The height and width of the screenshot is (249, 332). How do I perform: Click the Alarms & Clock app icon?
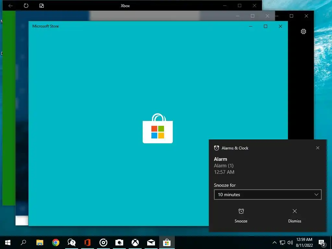[x=216, y=148]
